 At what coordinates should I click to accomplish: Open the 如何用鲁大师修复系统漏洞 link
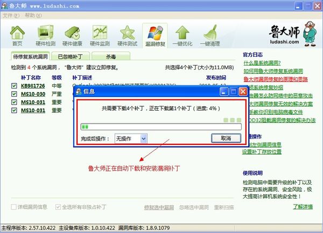(273, 71)
